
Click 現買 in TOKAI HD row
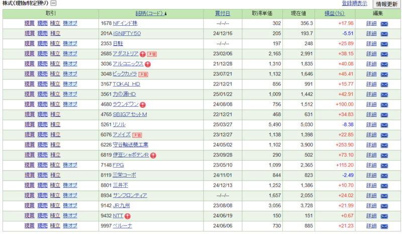(29, 84)
